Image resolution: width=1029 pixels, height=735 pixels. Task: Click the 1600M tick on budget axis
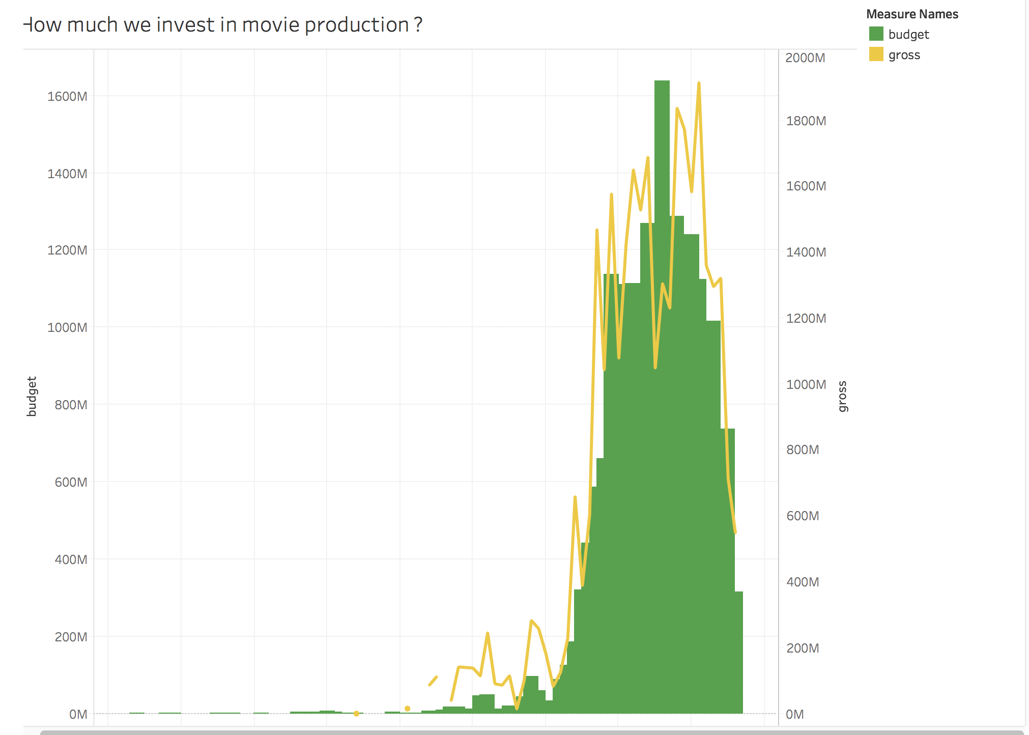(x=67, y=96)
